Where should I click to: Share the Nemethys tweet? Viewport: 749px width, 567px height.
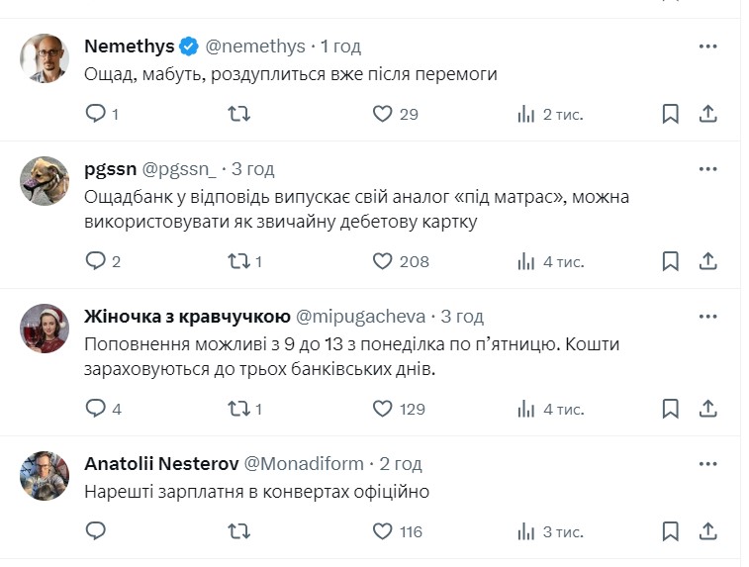coord(708,114)
